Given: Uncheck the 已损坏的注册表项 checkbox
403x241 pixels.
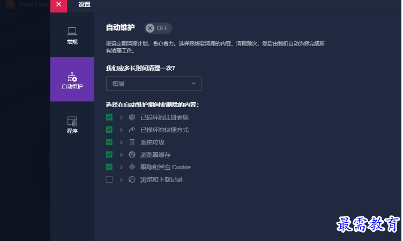Looking at the screenshot, I should click(109, 117).
